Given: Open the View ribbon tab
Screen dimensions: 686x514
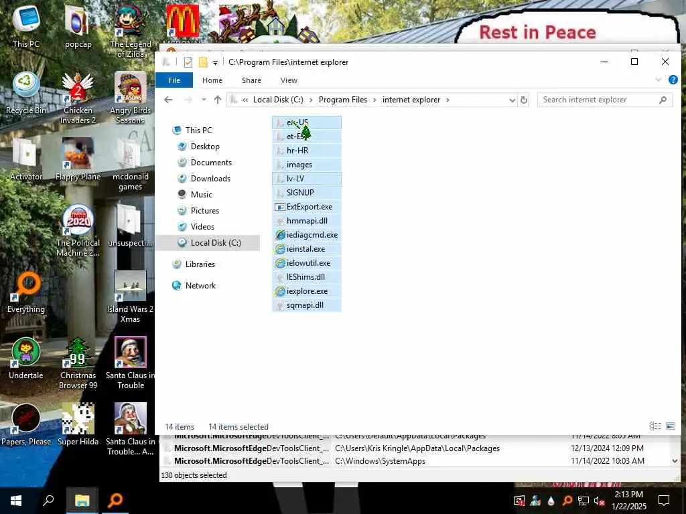Looking at the screenshot, I should point(289,80).
